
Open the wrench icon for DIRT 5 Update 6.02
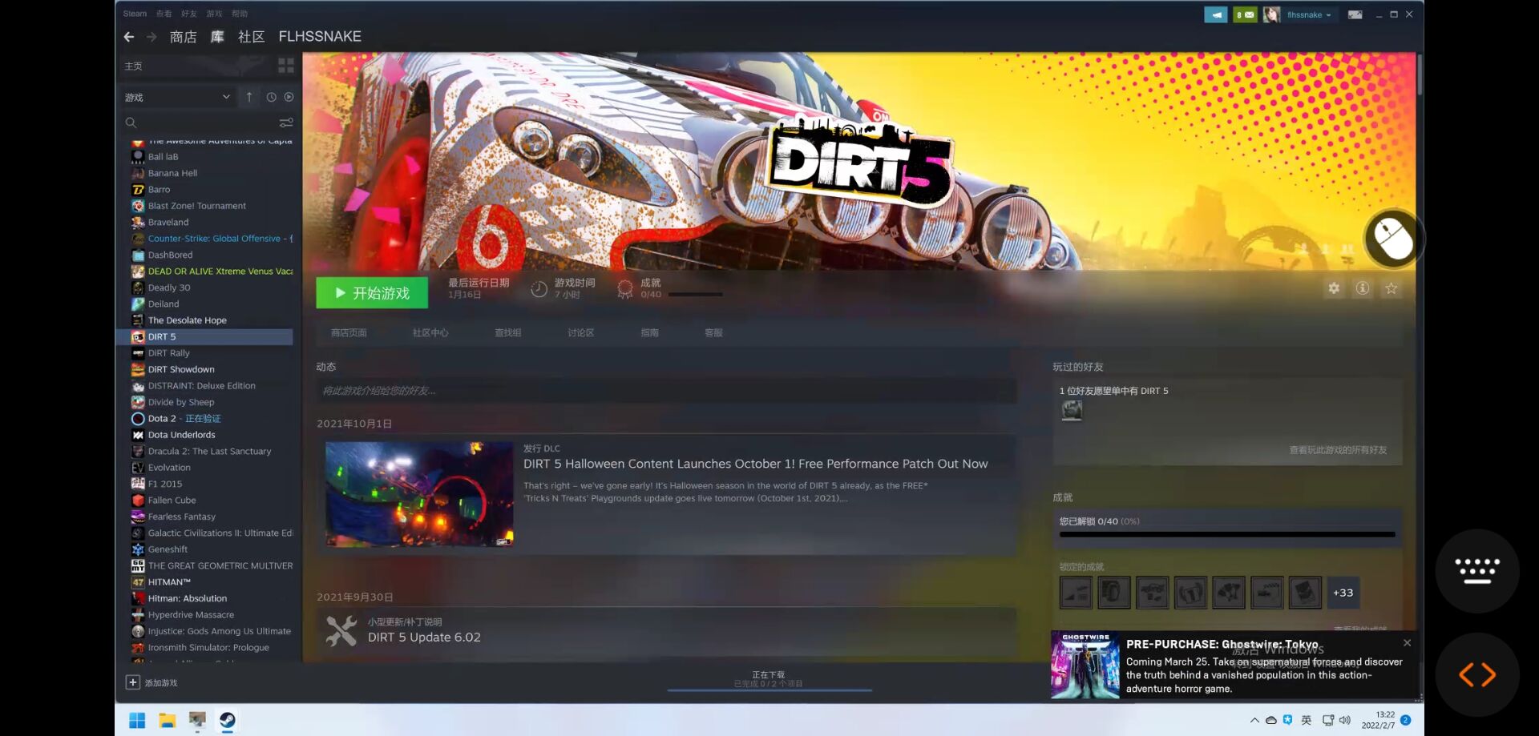pyautogui.click(x=341, y=630)
